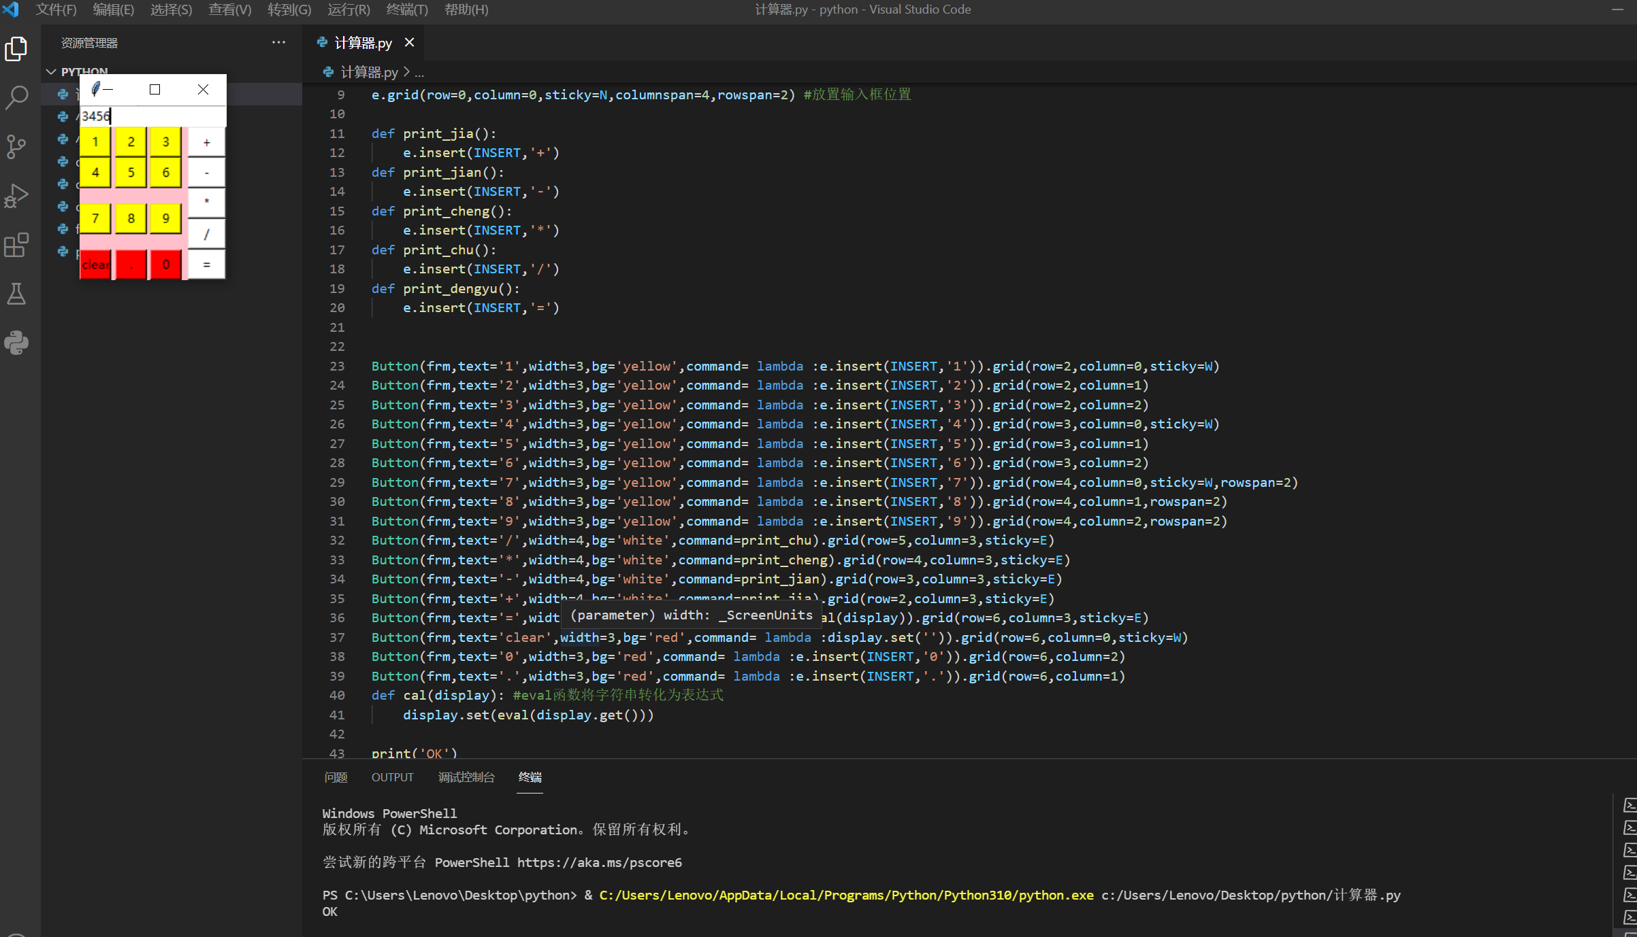Expand breadcrumb chevron after 计算器.py
Screen dimensions: 1637x937
point(406,71)
